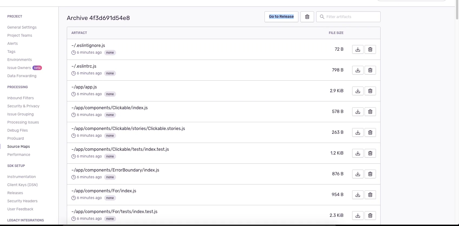Click the FILE SIZE column header
The width and height of the screenshot is (459, 226).
click(336, 33)
